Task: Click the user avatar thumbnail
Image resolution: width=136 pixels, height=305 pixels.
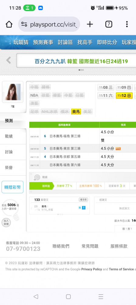Action: click(12, 92)
